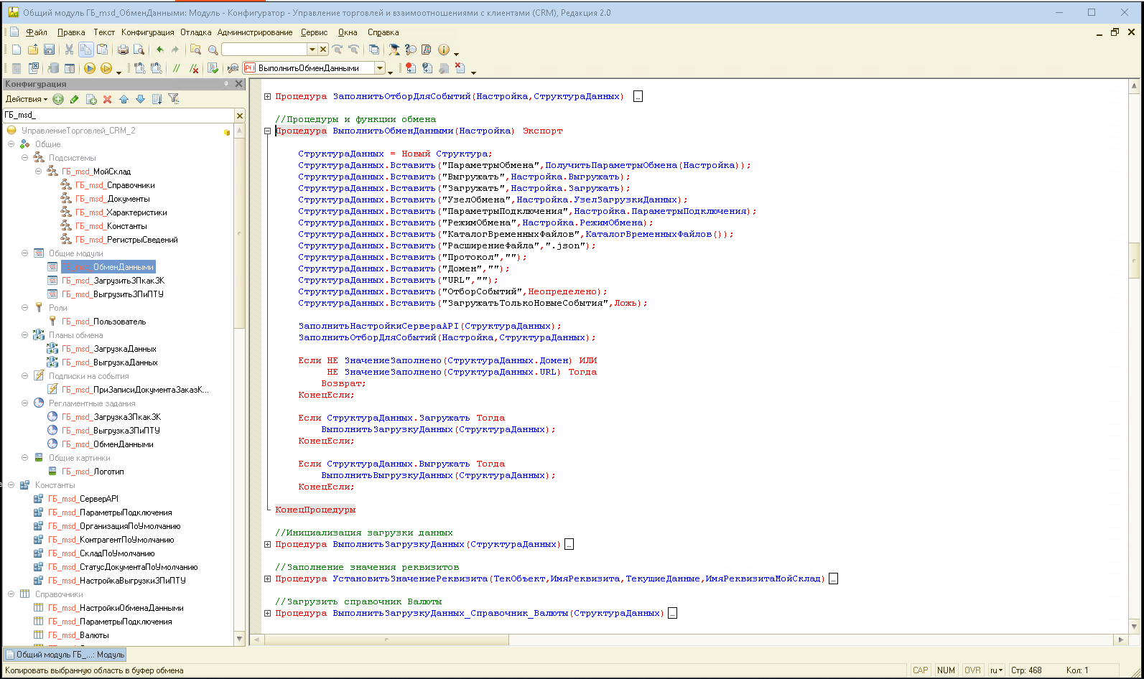Click the green Add button in Configuration panel

(x=58, y=99)
